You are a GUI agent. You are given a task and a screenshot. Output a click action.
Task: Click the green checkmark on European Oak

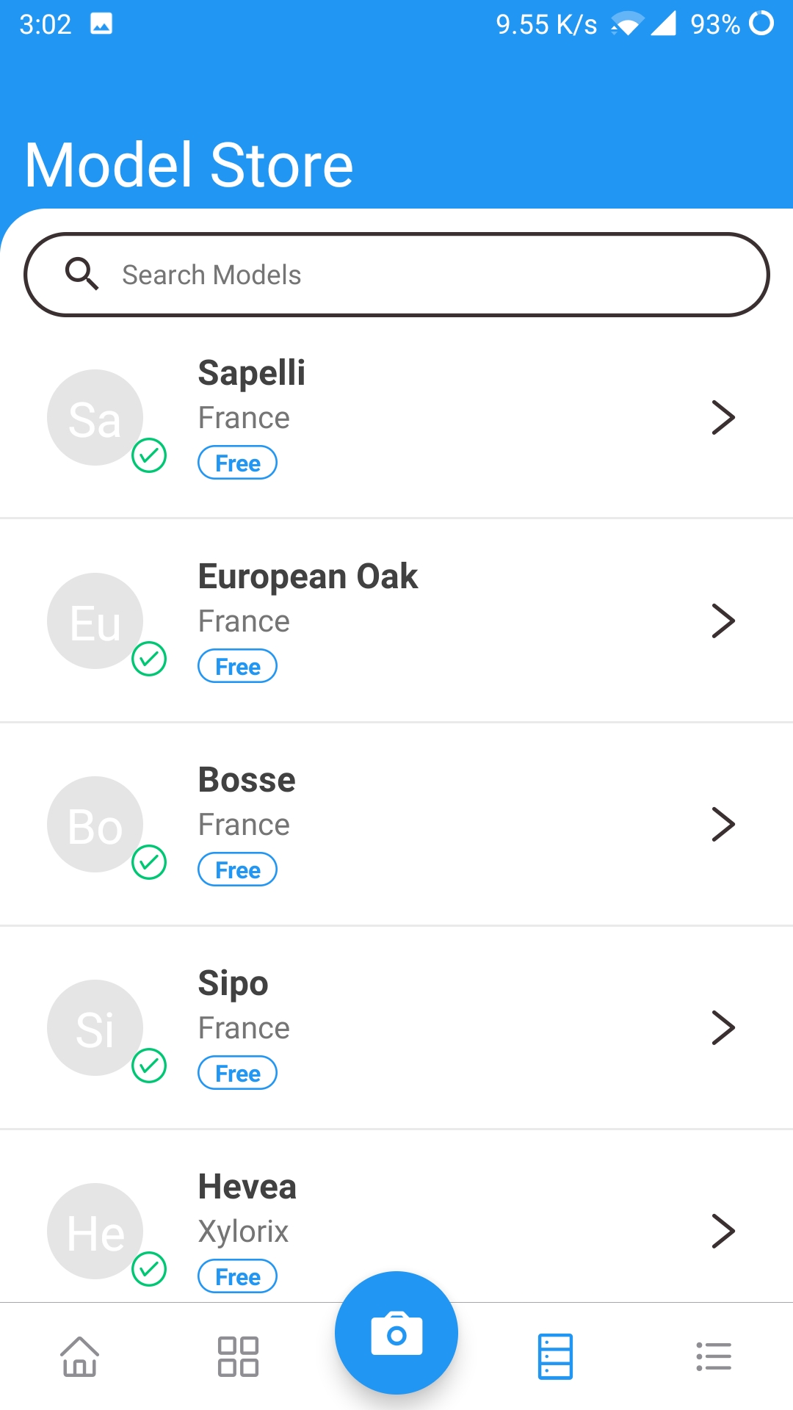click(x=149, y=659)
